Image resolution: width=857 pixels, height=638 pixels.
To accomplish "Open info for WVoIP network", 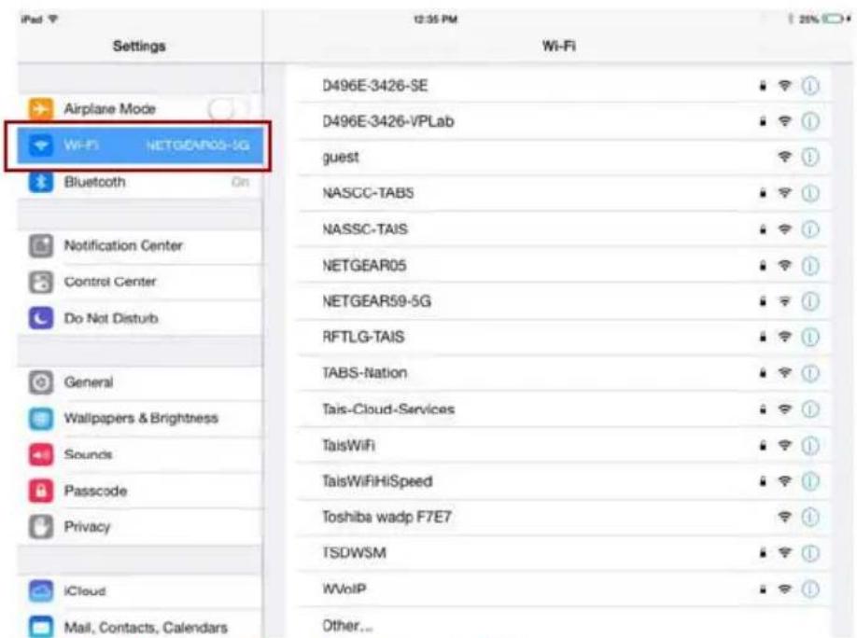I will tap(810, 589).
